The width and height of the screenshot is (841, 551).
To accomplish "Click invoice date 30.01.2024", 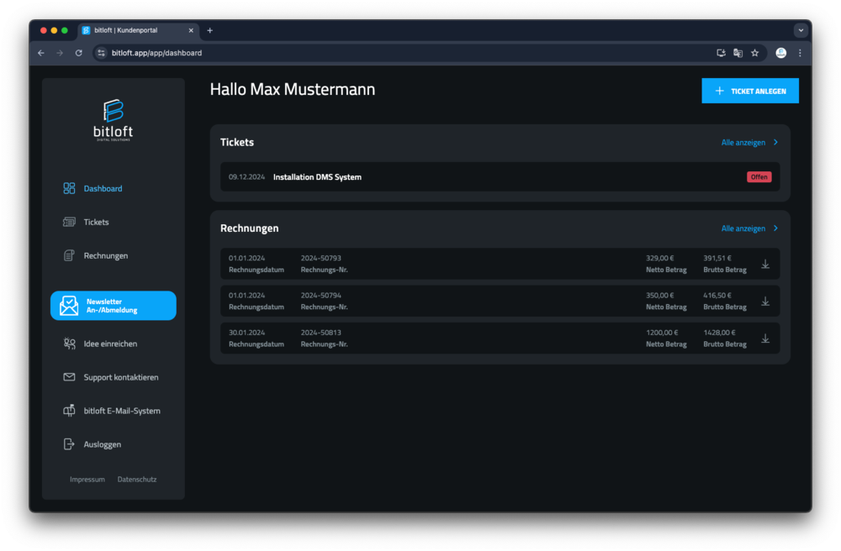I will (246, 333).
